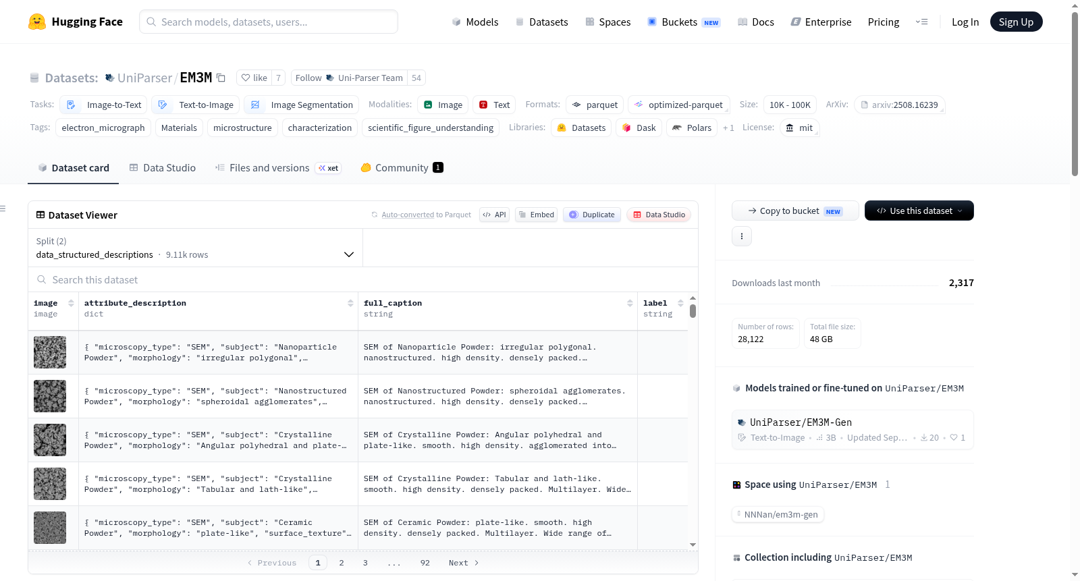Open the NNNan/em3m-gen space
The image size is (1080, 581).
[778, 514]
